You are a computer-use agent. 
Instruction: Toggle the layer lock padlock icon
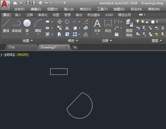(x=147, y=22)
